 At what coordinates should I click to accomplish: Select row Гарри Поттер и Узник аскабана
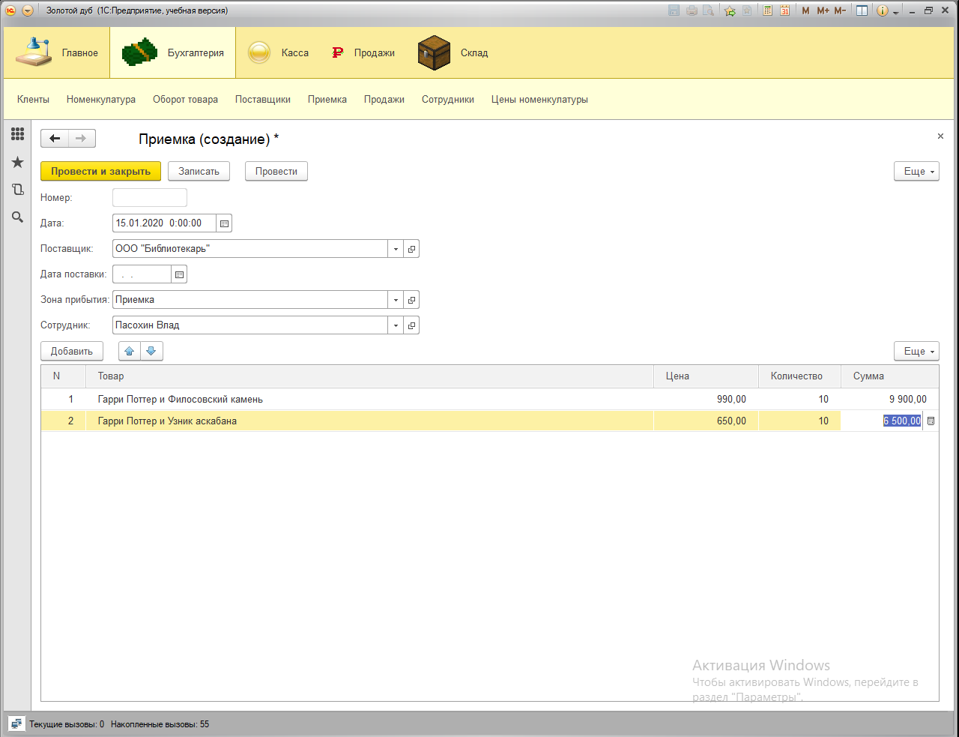pos(490,421)
